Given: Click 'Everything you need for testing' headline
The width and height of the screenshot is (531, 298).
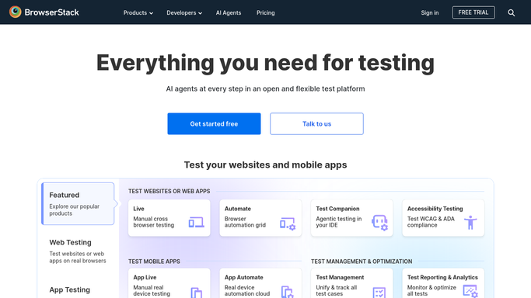Looking at the screenshot, I should click(x=266, y=63).
